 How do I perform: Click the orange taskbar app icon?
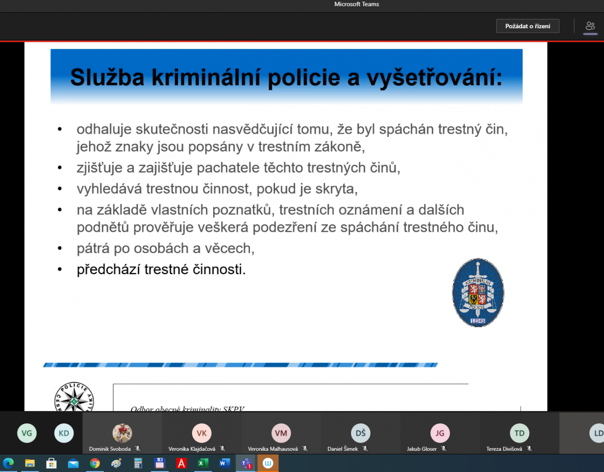268,464
